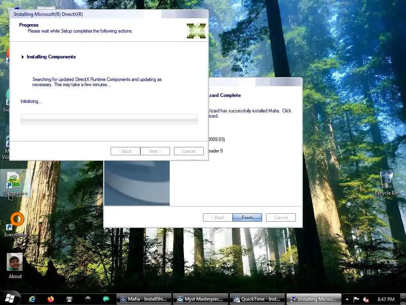The height and width of the screenshot is (305, 406).
Task: Click the gray taskbar icon beside Firefox
Action: click(69, 299)
